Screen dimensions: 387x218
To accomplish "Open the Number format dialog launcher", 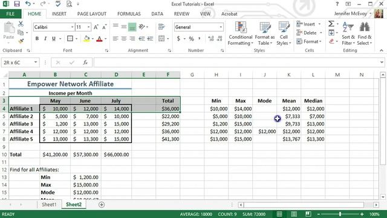I will click(x=222, y=50).
